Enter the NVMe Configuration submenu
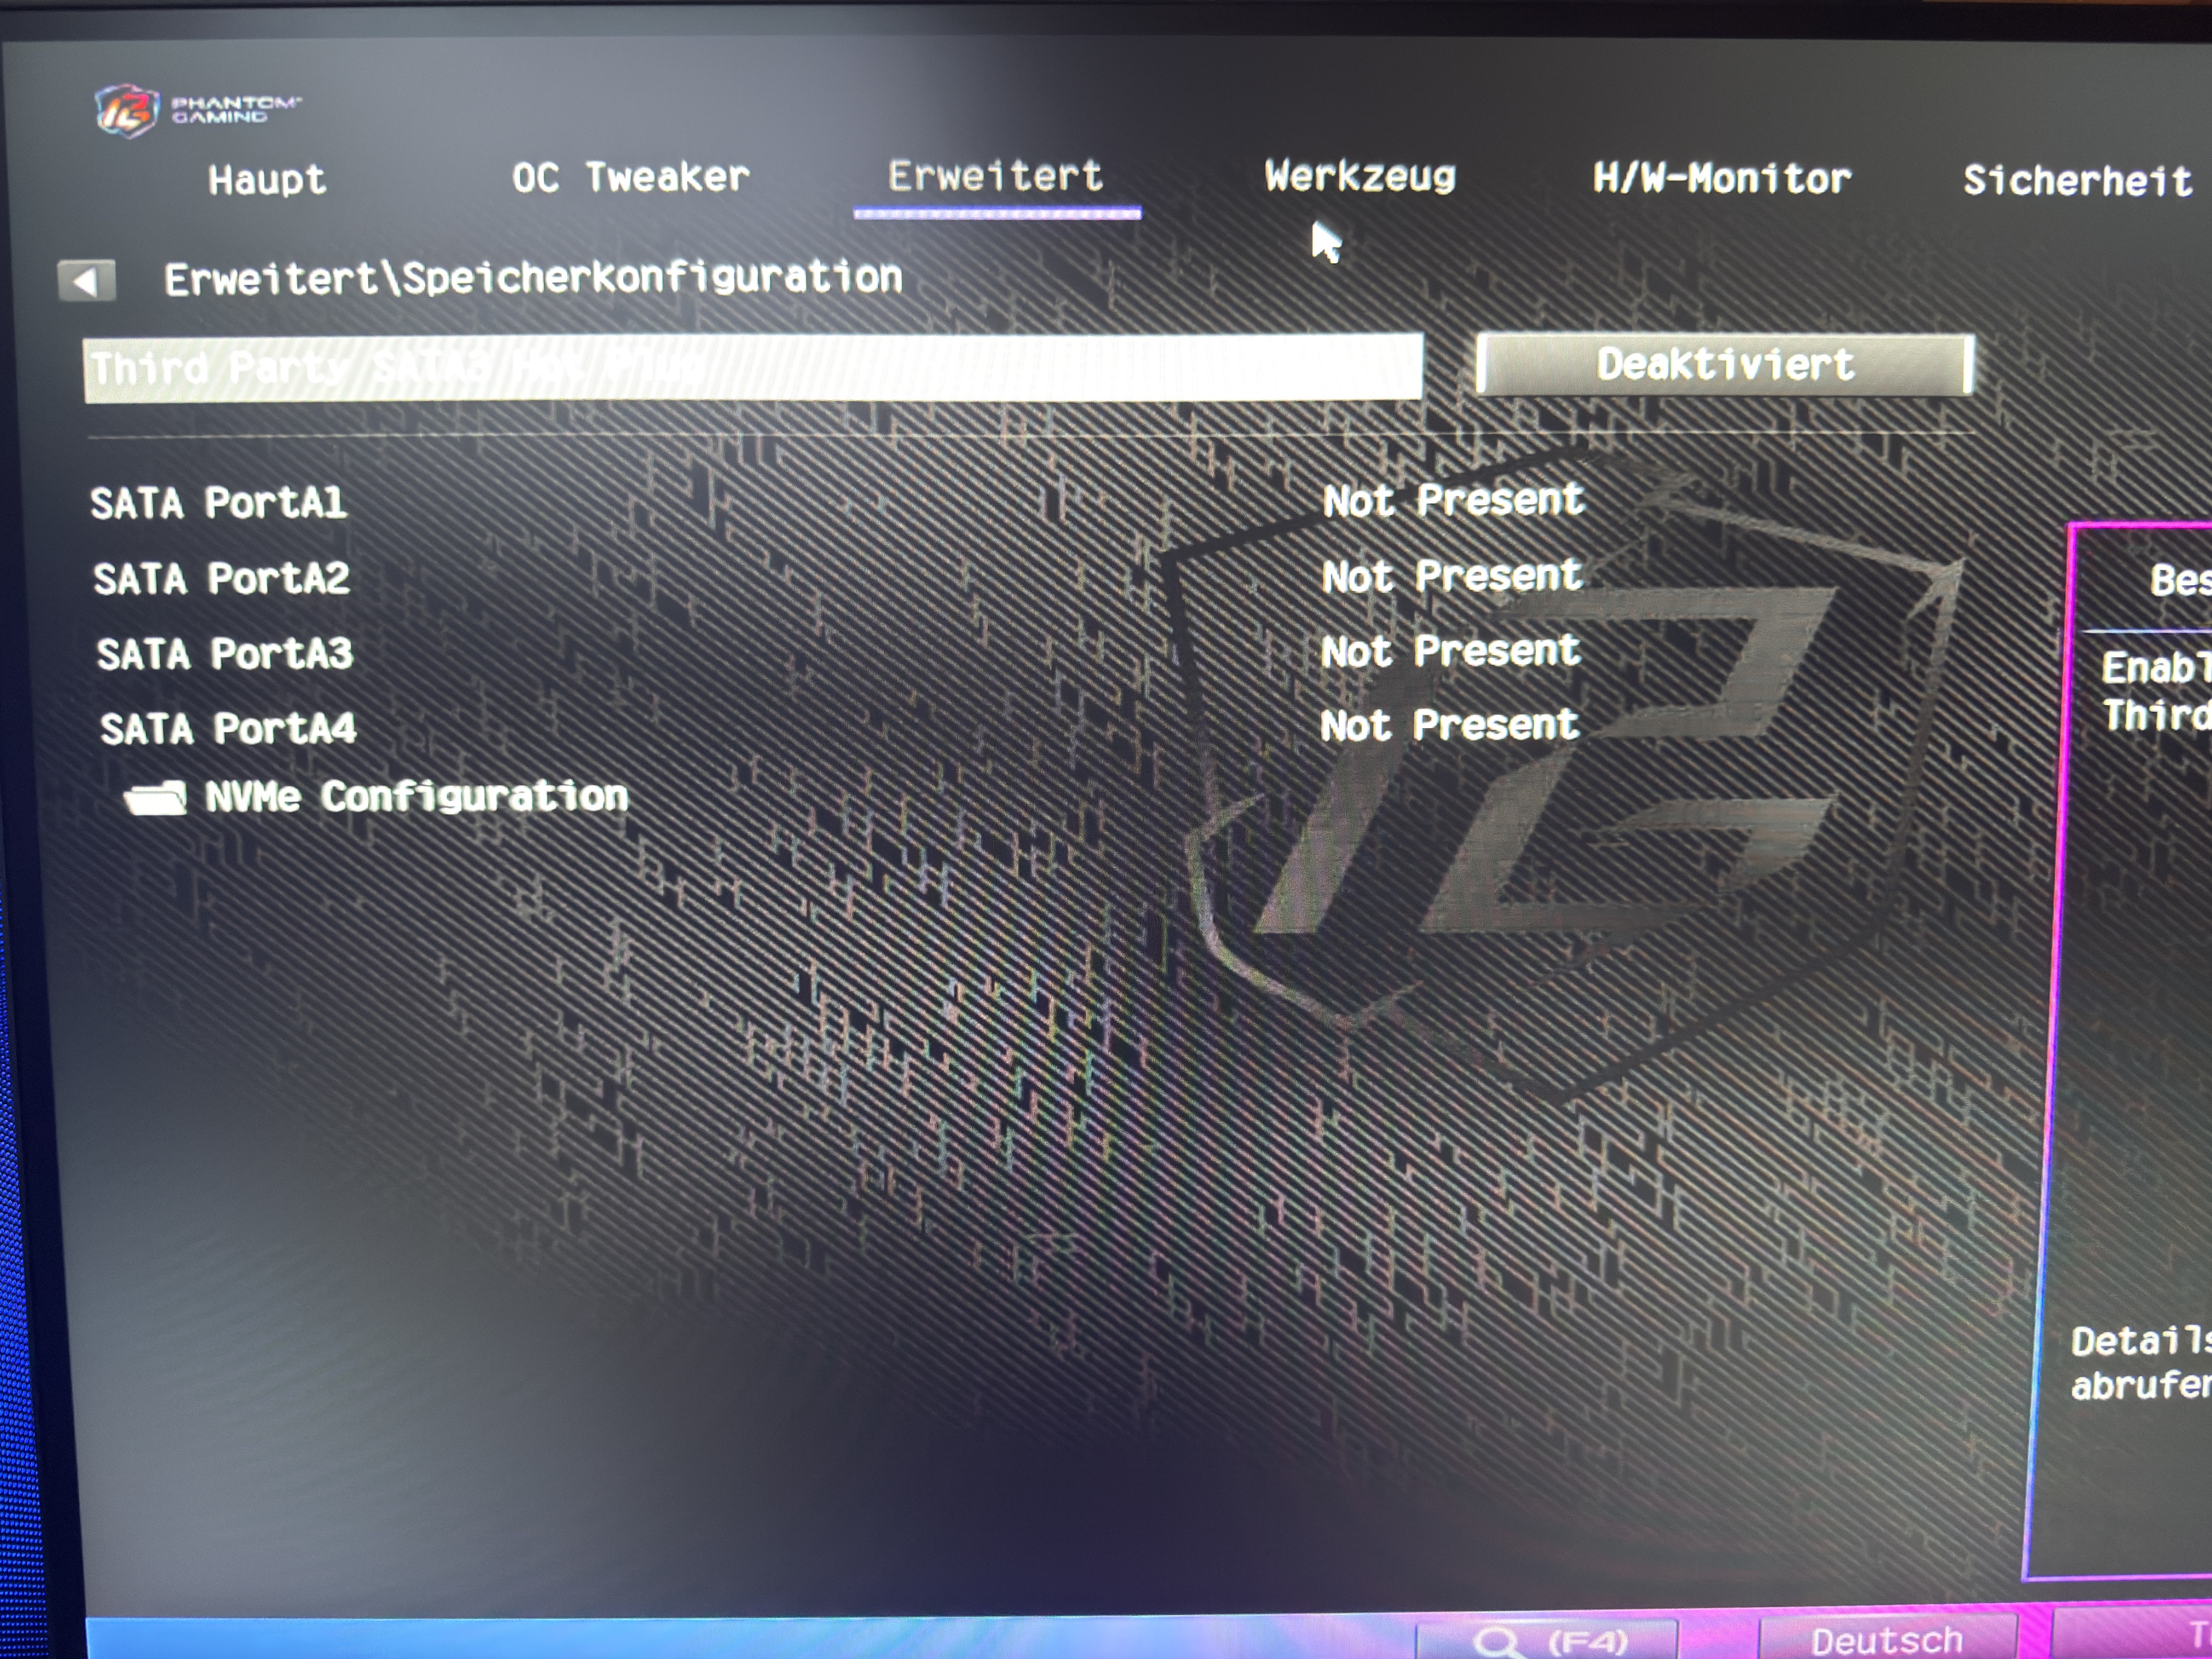Screen dimensions: 2212x1659 (x=416, y=797)
